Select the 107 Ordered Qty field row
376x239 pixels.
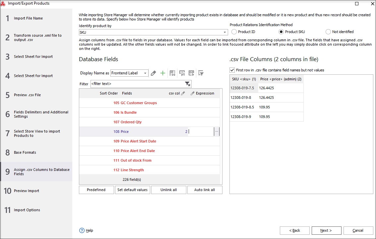click(150, 122)
